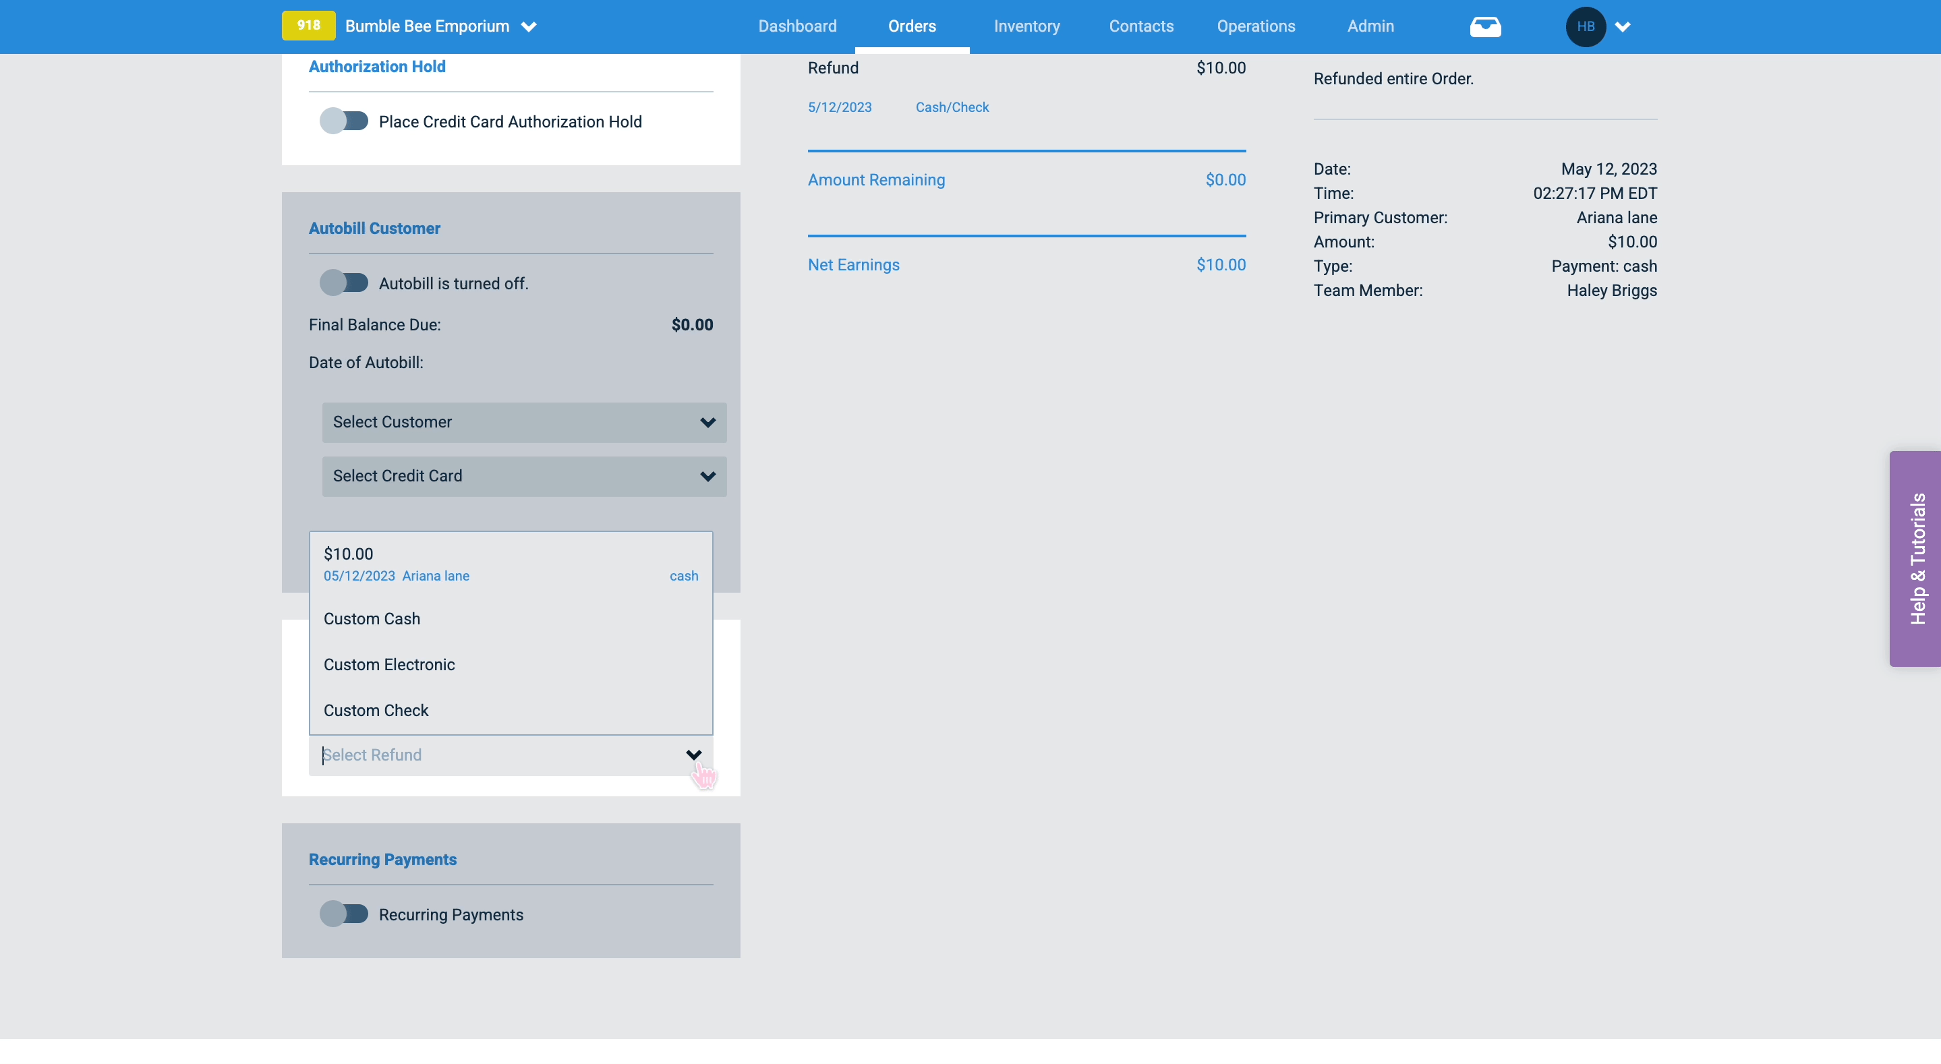Viewport: 1941px width, 1064px height.
Task: Click the 5/12/2023 refund date
Action: (840, 107)
